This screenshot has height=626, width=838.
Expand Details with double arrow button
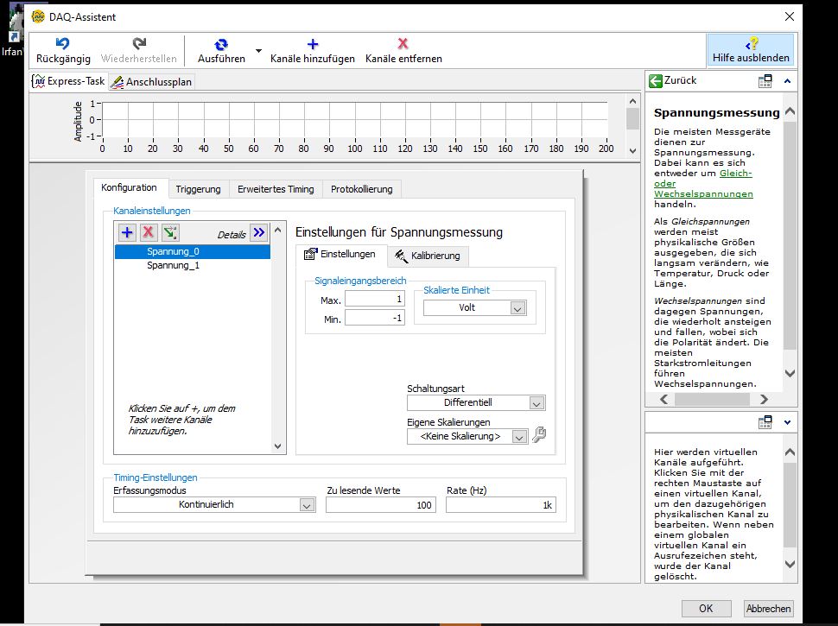(259, 232)
